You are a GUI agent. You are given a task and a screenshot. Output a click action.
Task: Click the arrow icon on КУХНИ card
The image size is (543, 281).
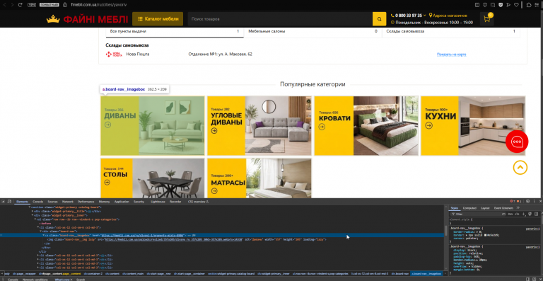point(429,125)
